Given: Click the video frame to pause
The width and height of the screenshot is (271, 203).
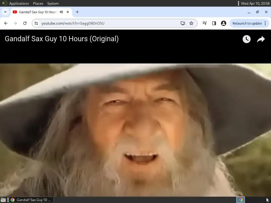Looking at the screenshot, I should pos(135,130).
